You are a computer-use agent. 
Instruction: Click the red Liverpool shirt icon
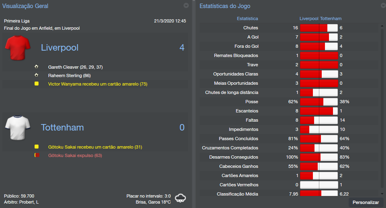pos(18,48)
